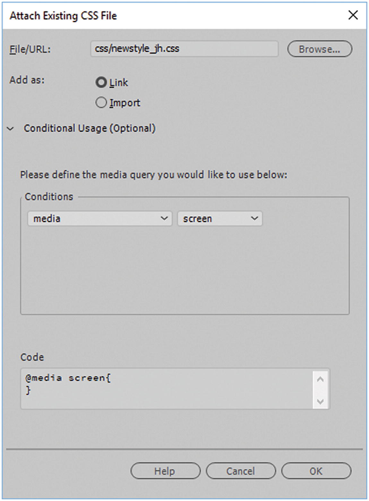Click inside the Code text area
The height and width of the screenshot is (501, 369).
(x=167, y=389)
